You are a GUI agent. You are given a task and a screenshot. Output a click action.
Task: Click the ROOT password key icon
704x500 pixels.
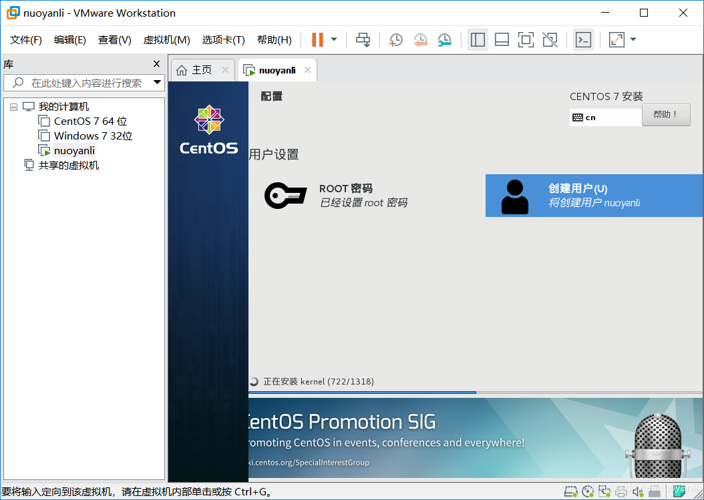pos(286,196)
